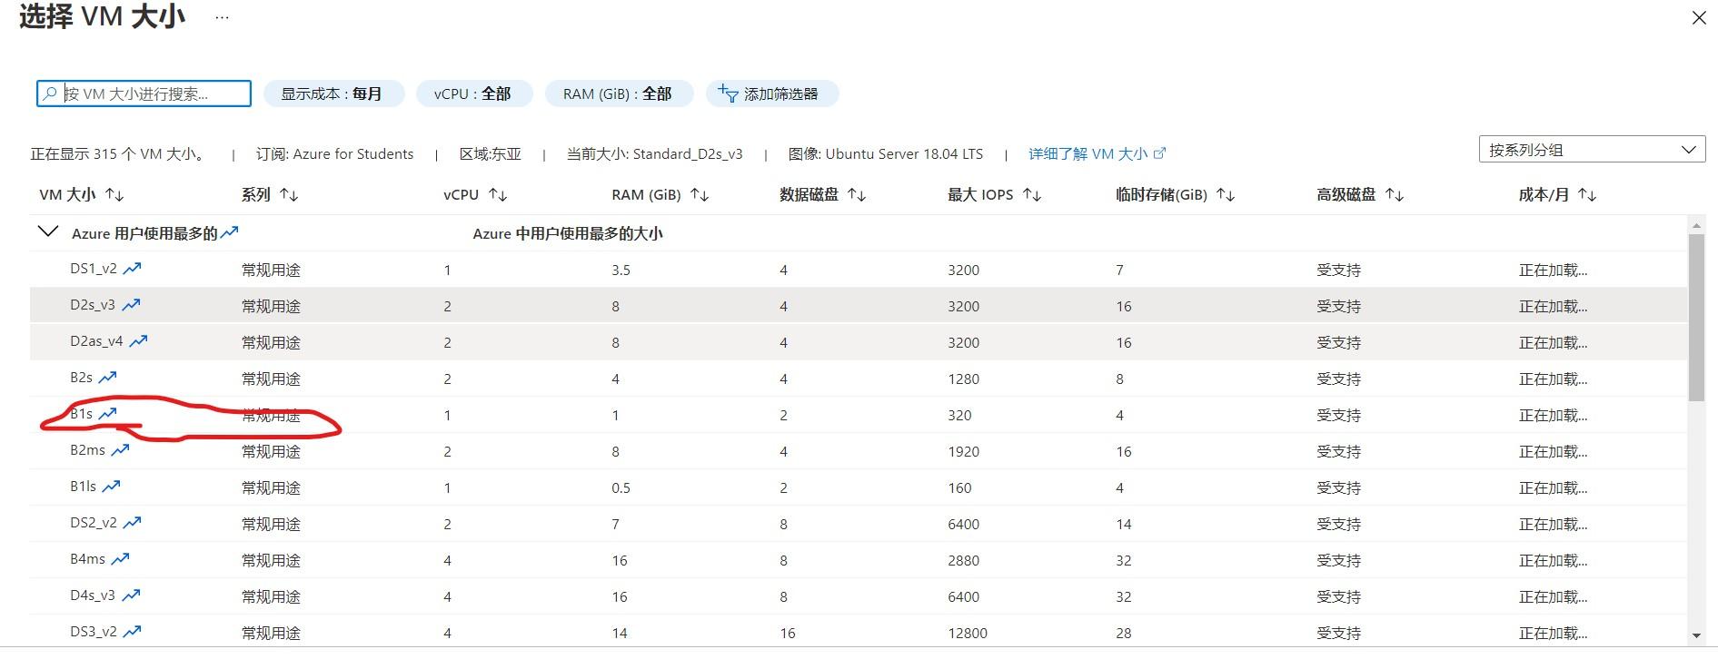
Task: Sort by 成本/月 column arrows
Action: [1586, 195]
